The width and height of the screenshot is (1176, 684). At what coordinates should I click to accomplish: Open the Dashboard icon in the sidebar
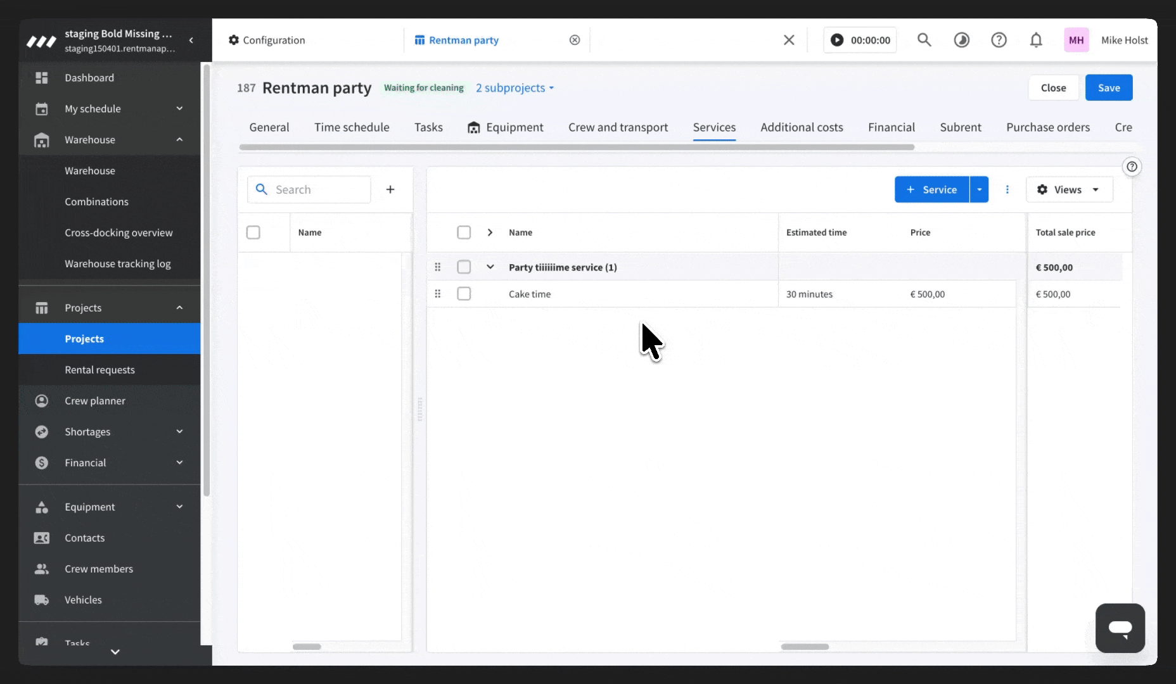[x=42, y=77]
